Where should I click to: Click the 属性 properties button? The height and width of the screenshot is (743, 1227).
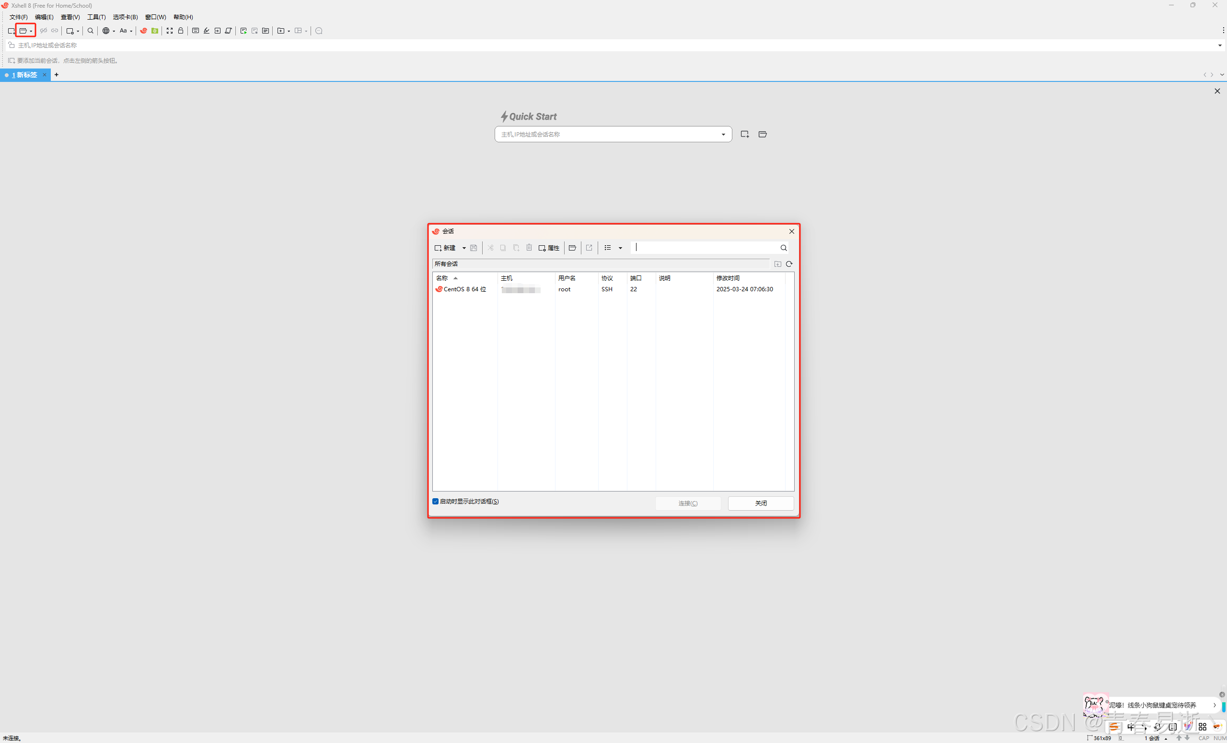point(549,248)
